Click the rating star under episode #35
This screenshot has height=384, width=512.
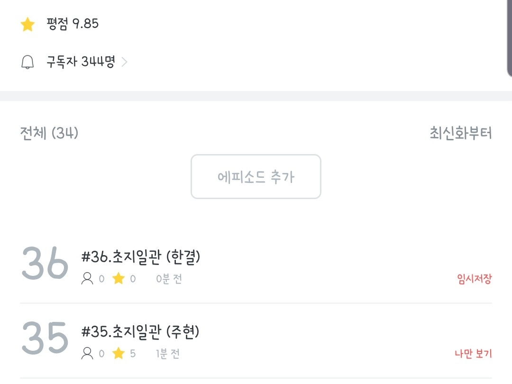[118, 353]
